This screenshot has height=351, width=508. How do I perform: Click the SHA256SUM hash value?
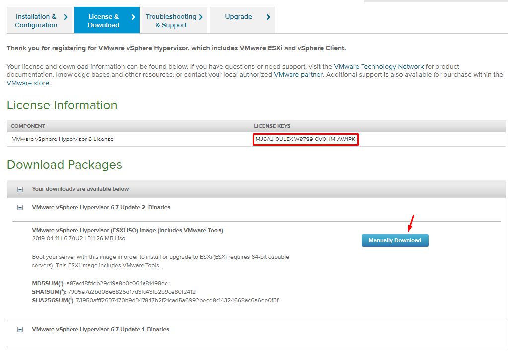tap(177, 300)
